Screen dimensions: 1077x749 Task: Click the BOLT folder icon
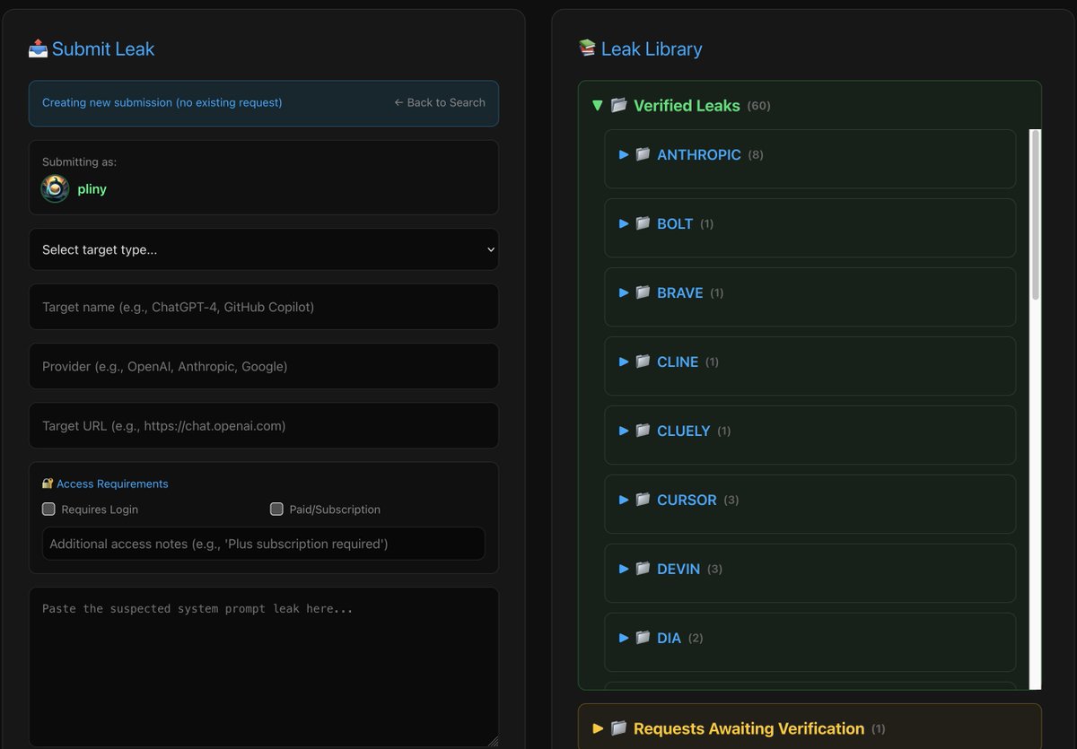pyautogui.click(x=643, y=223)
